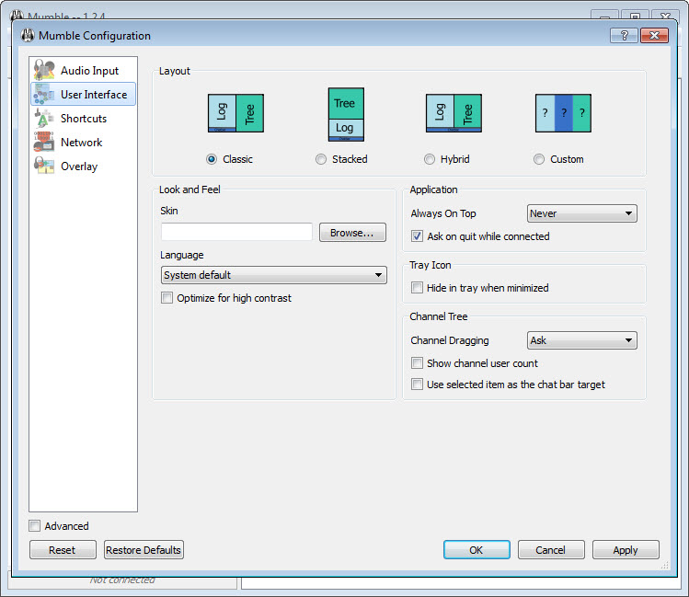
Task: Go to the Network settings page
Action: (83, 142)
